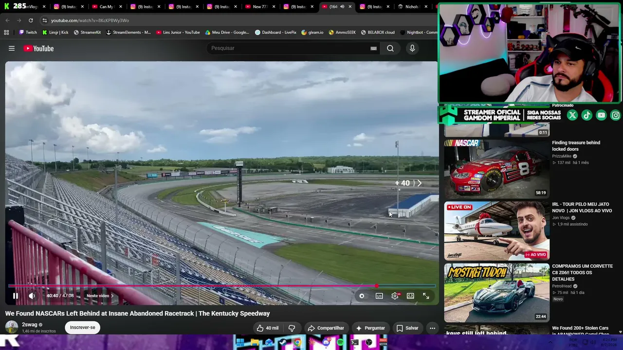The width and height of the screenshot is (623, 350).
Task: Open 'COMPRAMOS UM CORVETTE C8 Z06' title
Action: point(582,273)
